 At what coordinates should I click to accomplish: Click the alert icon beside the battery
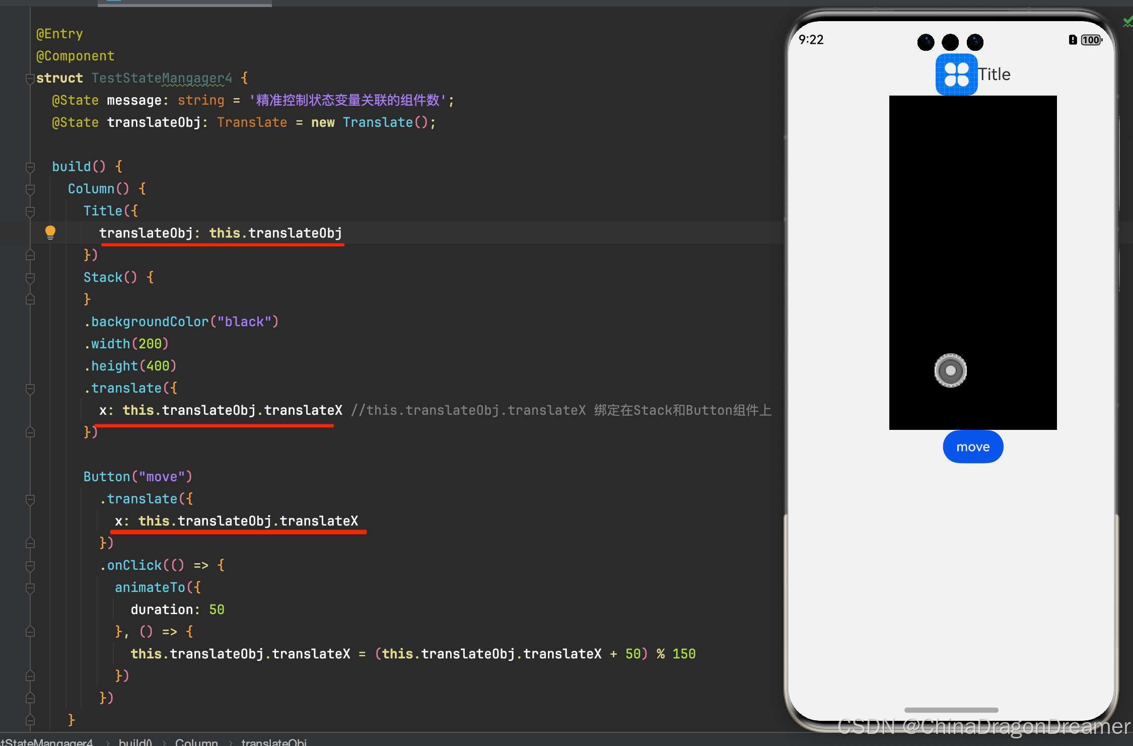(1073, 40)
